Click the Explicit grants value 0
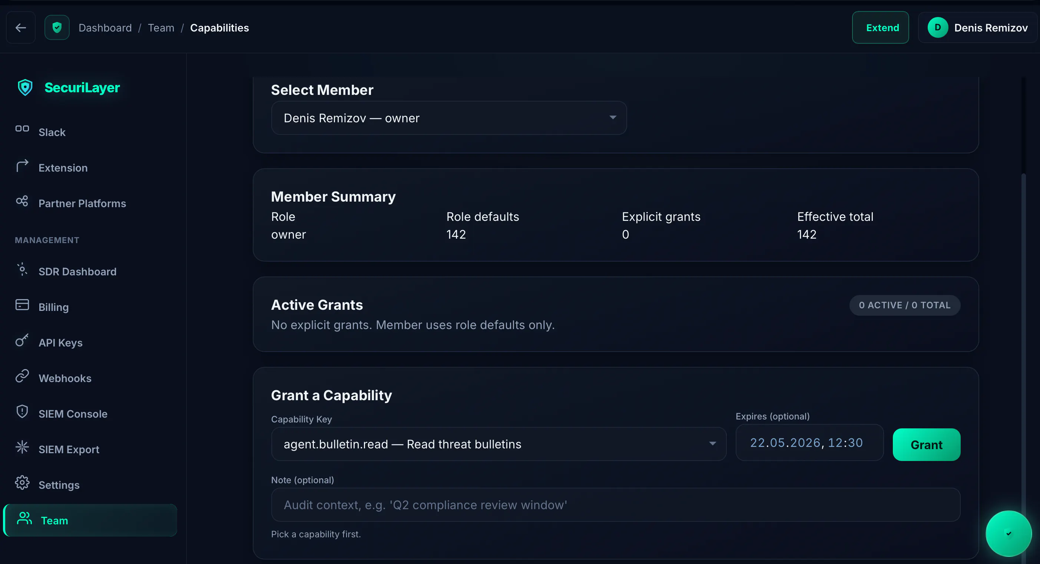Screen dimensions: 1040x564 point(625,235)
